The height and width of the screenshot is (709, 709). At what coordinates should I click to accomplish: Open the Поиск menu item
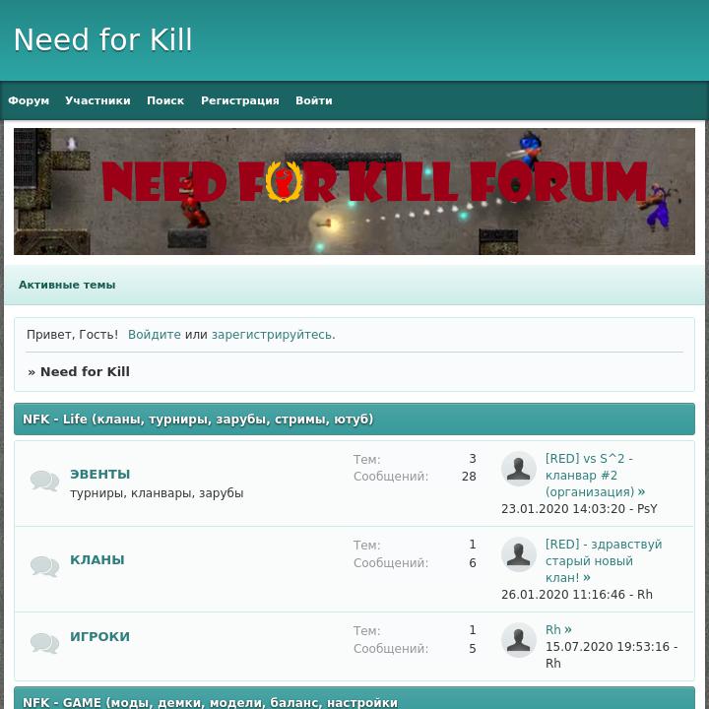[x=165, y=100]
